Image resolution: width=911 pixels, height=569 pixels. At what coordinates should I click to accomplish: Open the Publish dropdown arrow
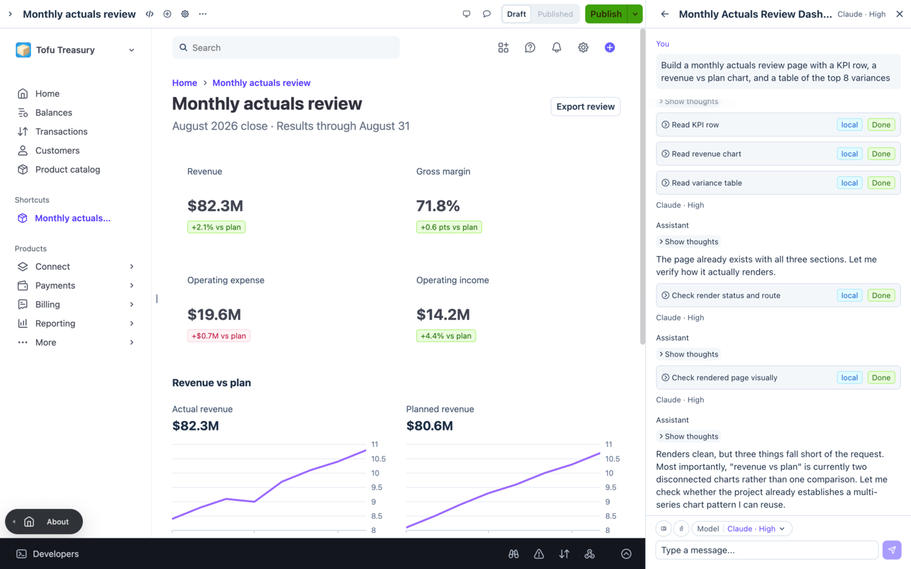tap(635, 14)
